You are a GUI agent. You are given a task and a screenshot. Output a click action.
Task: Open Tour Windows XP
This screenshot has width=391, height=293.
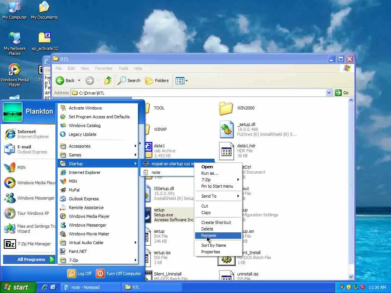[x=29, y=213]
